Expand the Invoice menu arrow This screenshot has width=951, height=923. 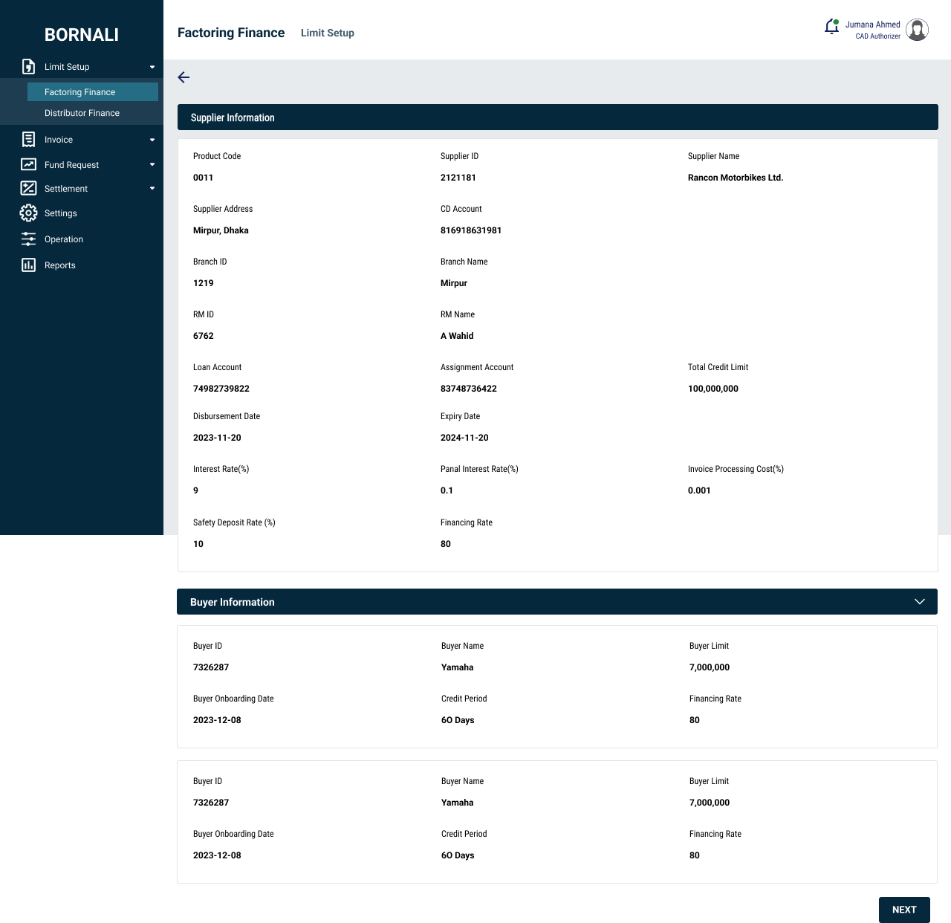pyautogui.click(x=152, y=140)
